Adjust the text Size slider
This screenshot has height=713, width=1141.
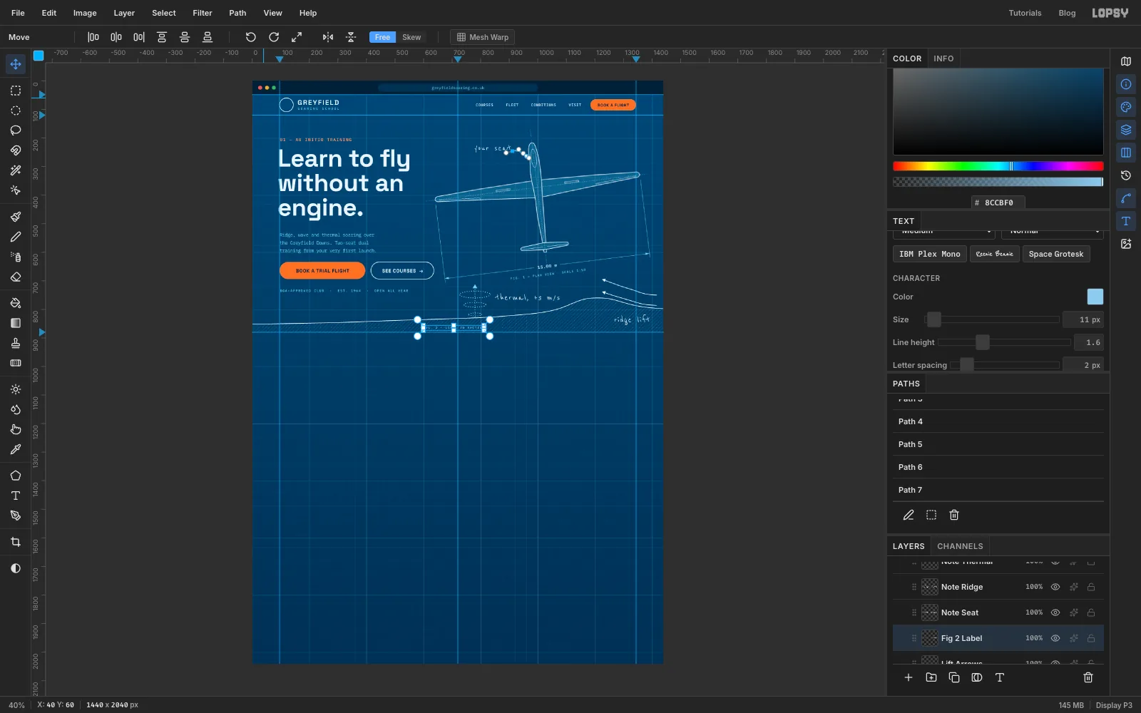pyautogui.click(x=992, y=319)
